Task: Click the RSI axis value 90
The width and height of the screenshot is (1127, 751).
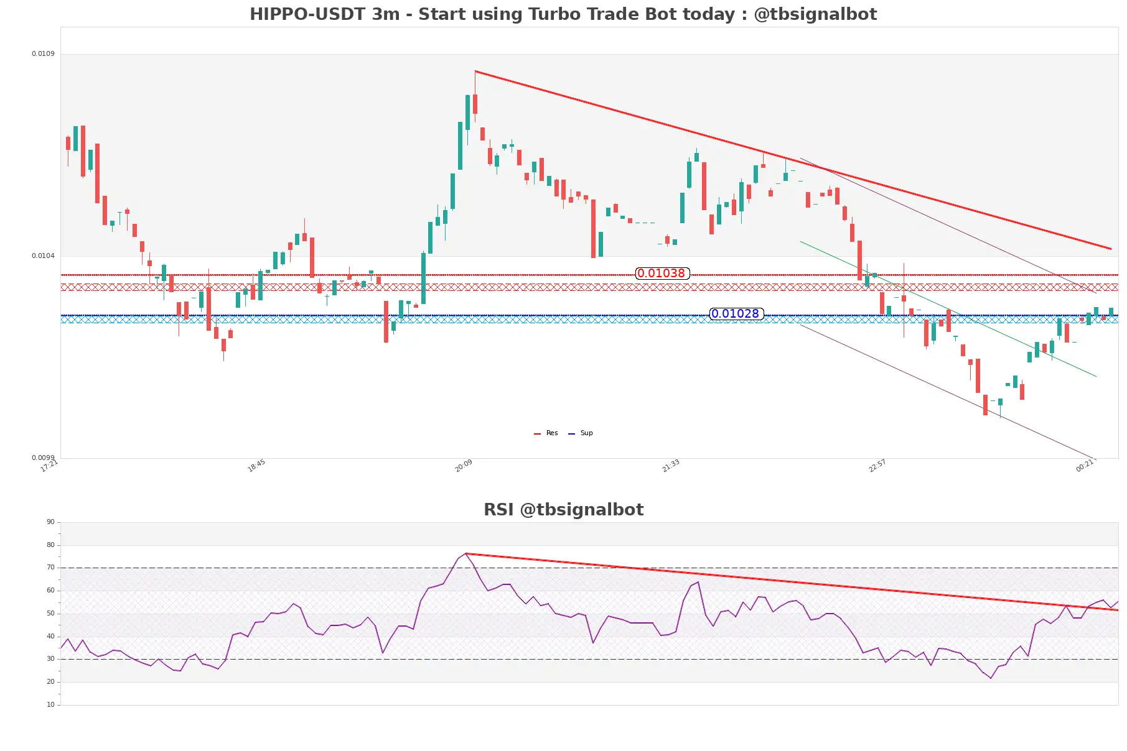Action: coord(50,522)
